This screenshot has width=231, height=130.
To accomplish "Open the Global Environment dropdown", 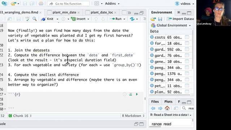I will tap(171, 25).
